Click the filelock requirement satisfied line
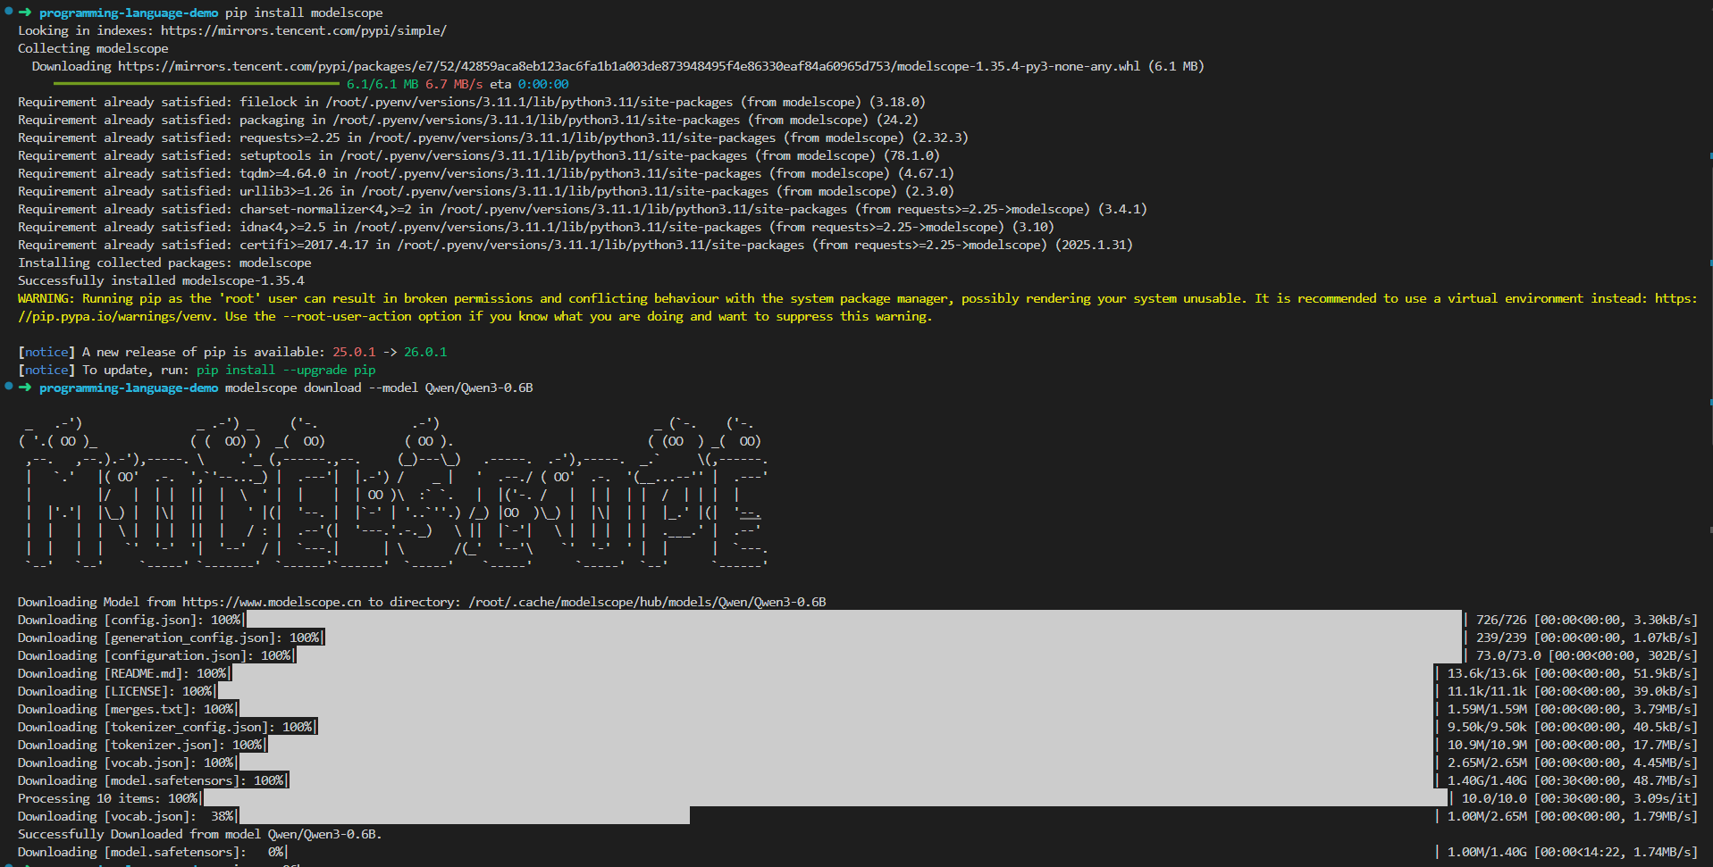 click(472, 102)
